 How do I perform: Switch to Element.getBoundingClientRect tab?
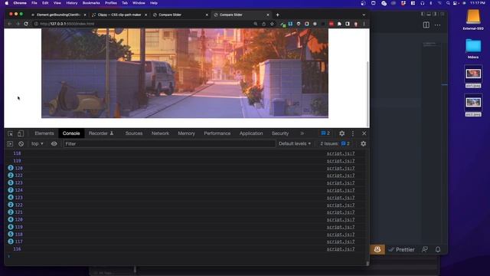[58, 15]
